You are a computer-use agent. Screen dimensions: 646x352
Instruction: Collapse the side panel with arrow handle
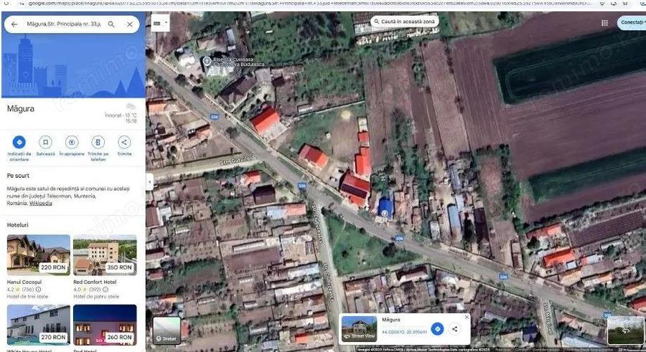149,182
